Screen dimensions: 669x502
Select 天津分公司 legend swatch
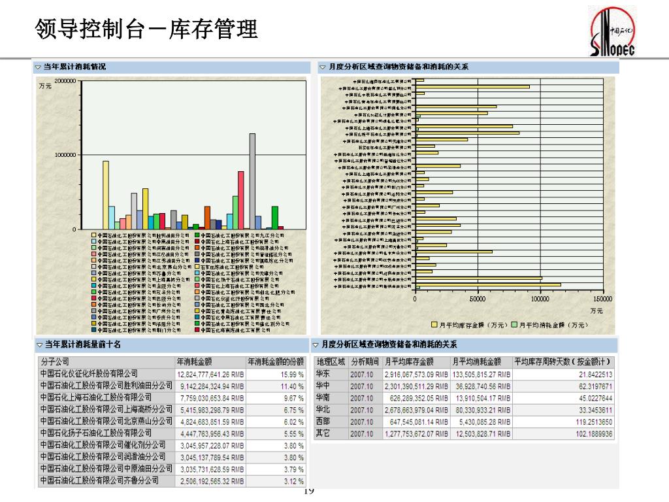pyautogui.click(x=197, y=273)
